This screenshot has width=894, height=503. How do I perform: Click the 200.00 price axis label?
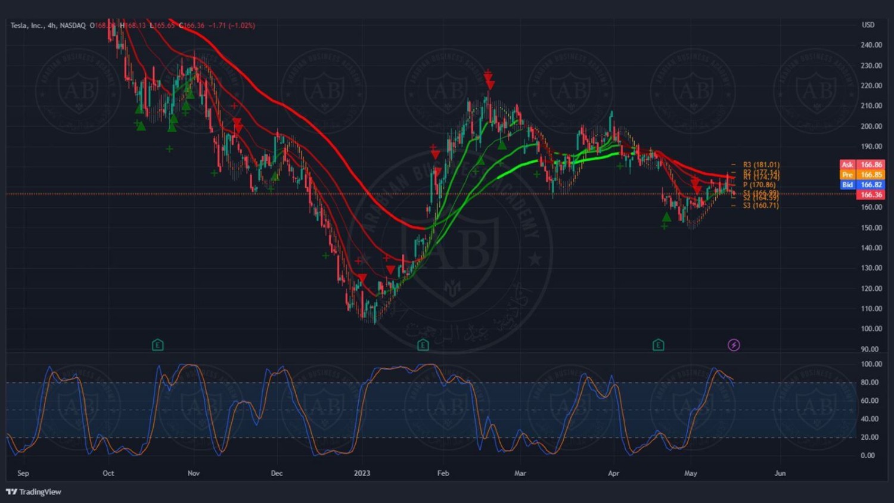(871, 126)
